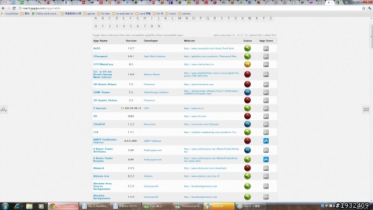Bookmark this page with the star icon
Viewport: 373px width, 210px height.
pos(364,8)
